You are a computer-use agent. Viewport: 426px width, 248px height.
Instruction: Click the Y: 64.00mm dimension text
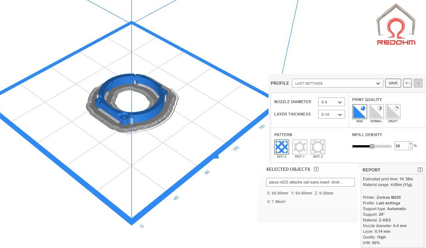pyautogui.click(x=301, y=193)
